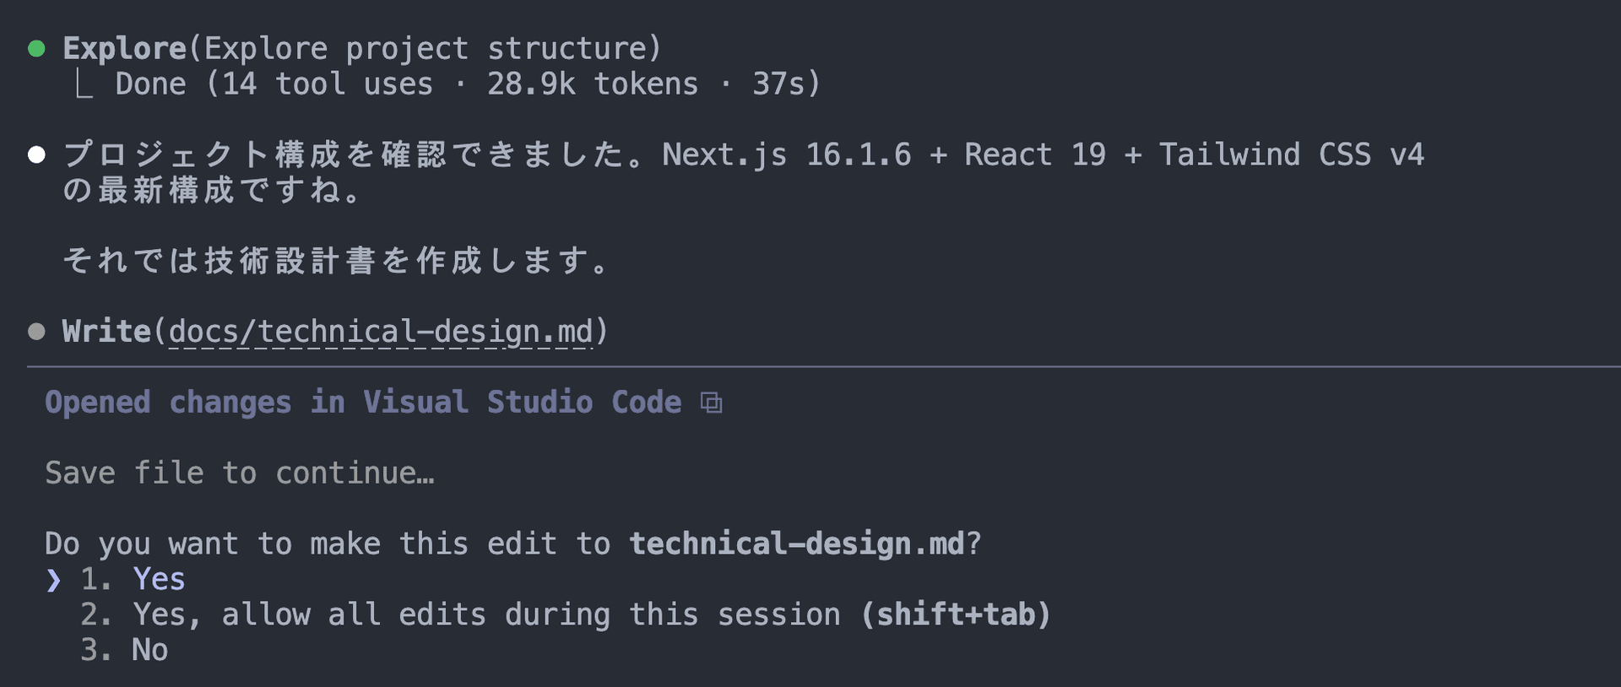Click the white bullet before the Japanese message
Image resolution: width=1621 pixels, height=687 pixels.
pyautogui.click(x=36, y=154)
